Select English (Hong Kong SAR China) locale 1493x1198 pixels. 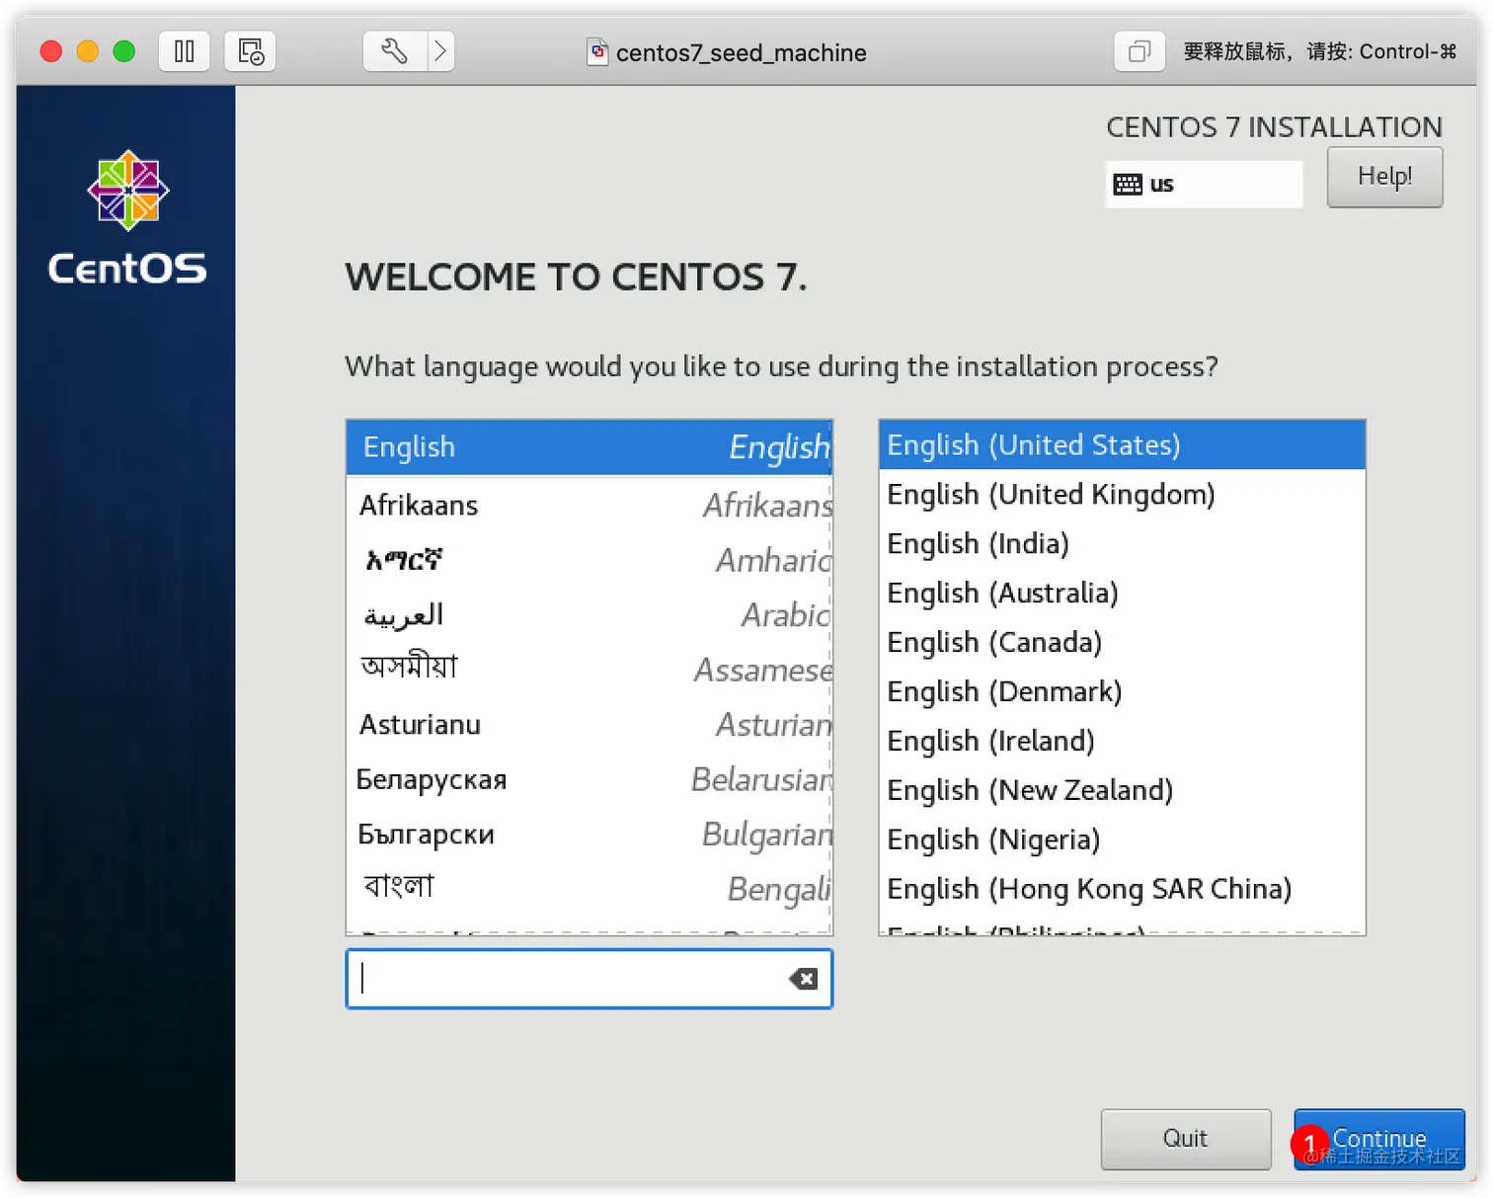1123,889
